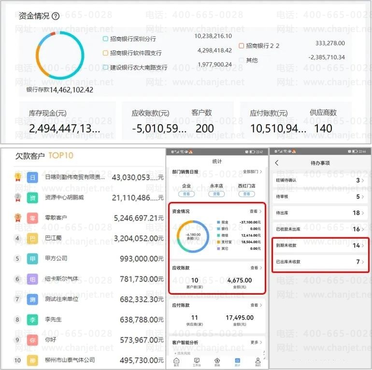The image size is (372, 370).
Task: Expand 更多 in 客户智能分析
Action: 256,342
